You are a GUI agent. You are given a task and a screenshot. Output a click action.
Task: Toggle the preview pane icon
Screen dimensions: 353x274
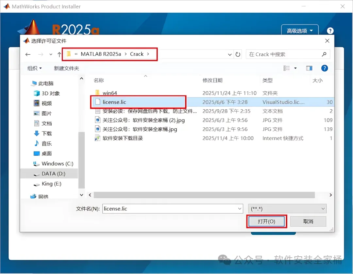click(x=309, y=68)
